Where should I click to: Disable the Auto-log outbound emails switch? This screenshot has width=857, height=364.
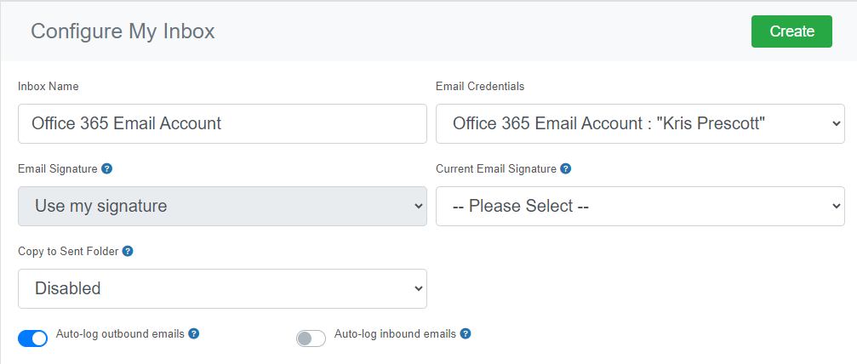click(33, 338)
